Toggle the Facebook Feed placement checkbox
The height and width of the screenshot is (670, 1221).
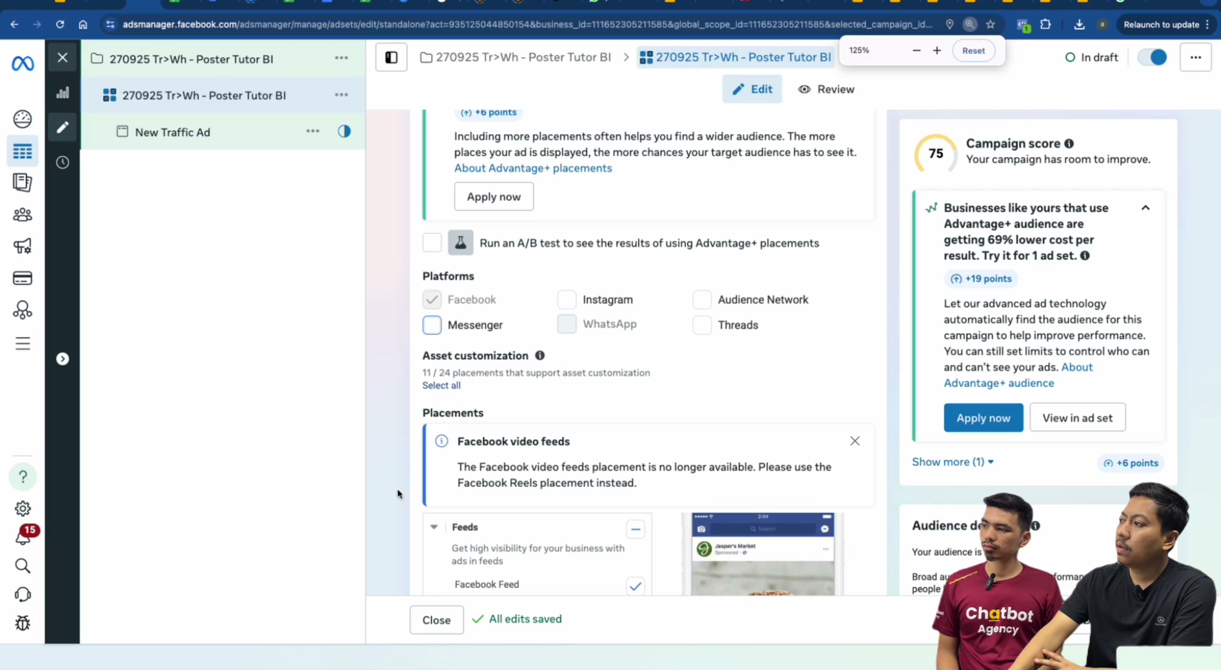635,586
